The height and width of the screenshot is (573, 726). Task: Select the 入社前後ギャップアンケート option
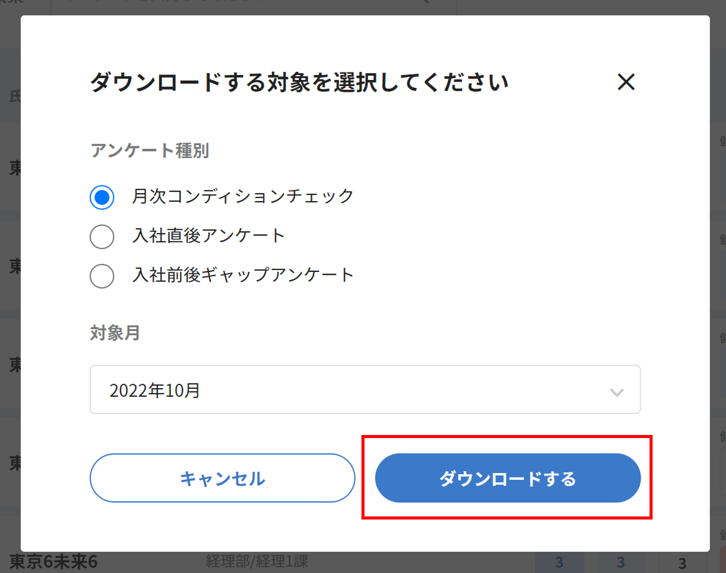click(x=102, y=276)
